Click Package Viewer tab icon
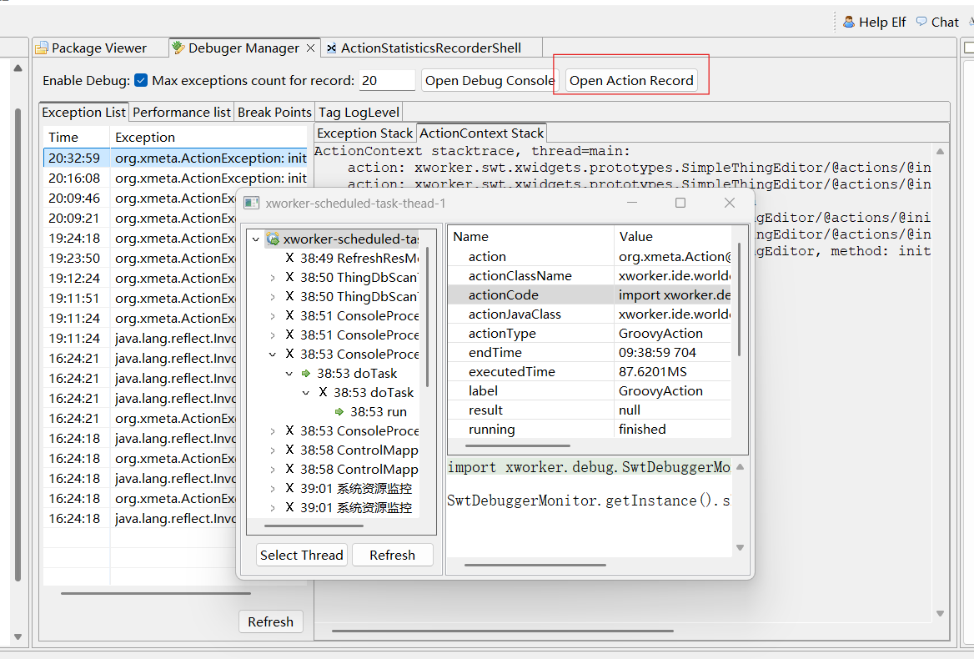The image size is (974, 659). pos(42,48)
